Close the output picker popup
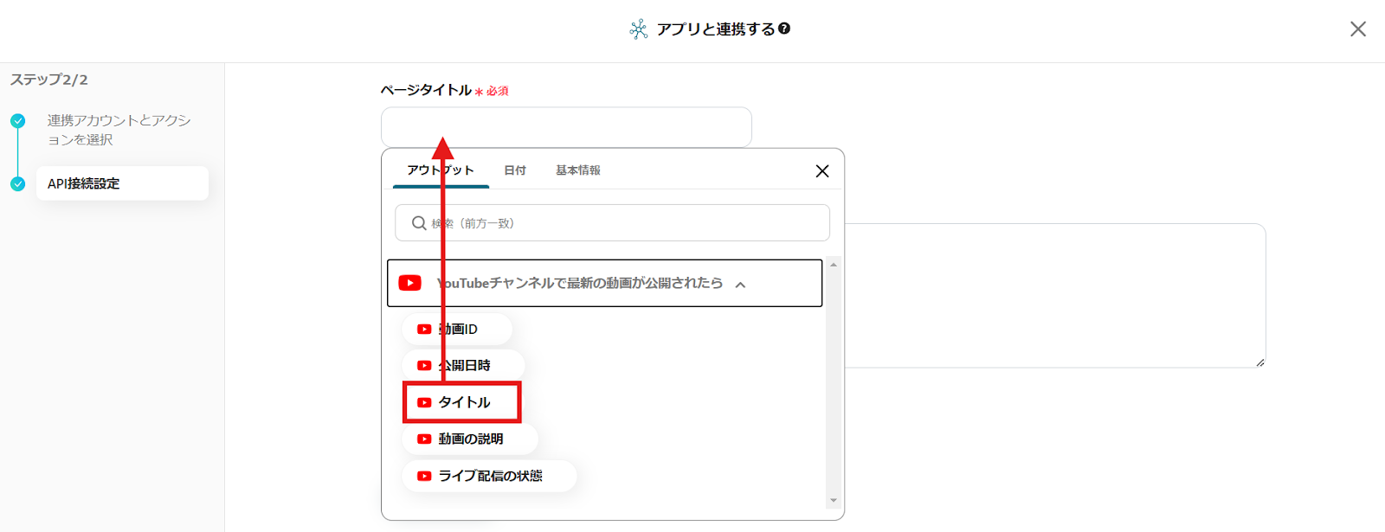Viewport: 1385px width, 532px height. point(822,171)
